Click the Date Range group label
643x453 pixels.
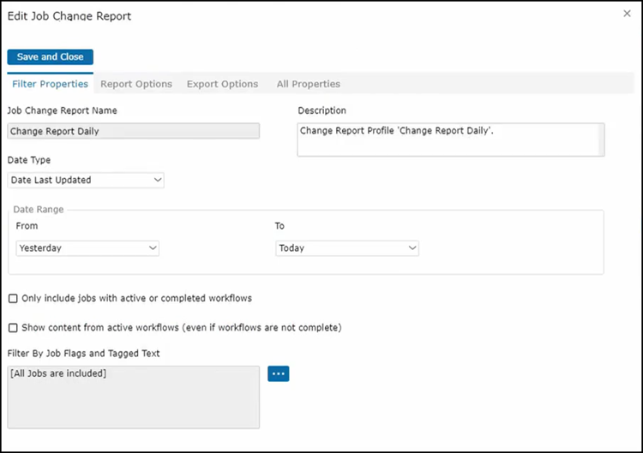click(x=39, y=209)
